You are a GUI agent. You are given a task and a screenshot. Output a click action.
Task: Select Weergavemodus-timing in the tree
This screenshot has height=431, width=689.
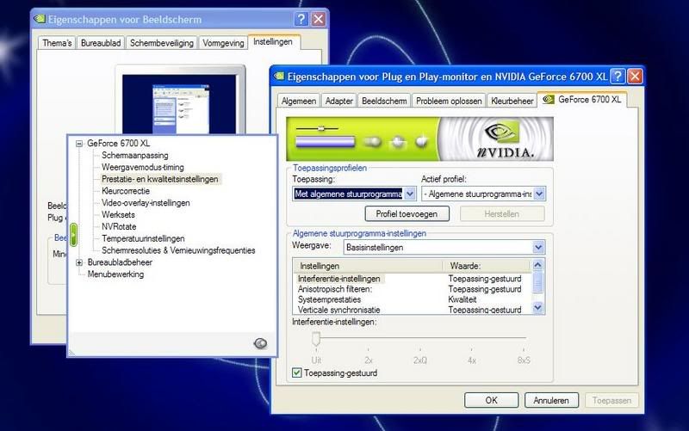(x=143, y=167)
